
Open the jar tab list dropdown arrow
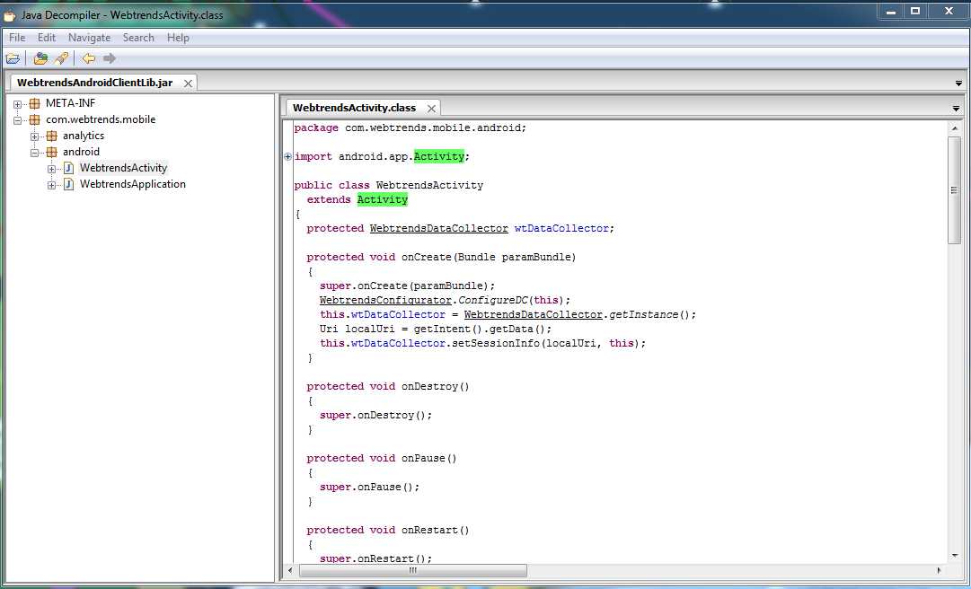958,84
